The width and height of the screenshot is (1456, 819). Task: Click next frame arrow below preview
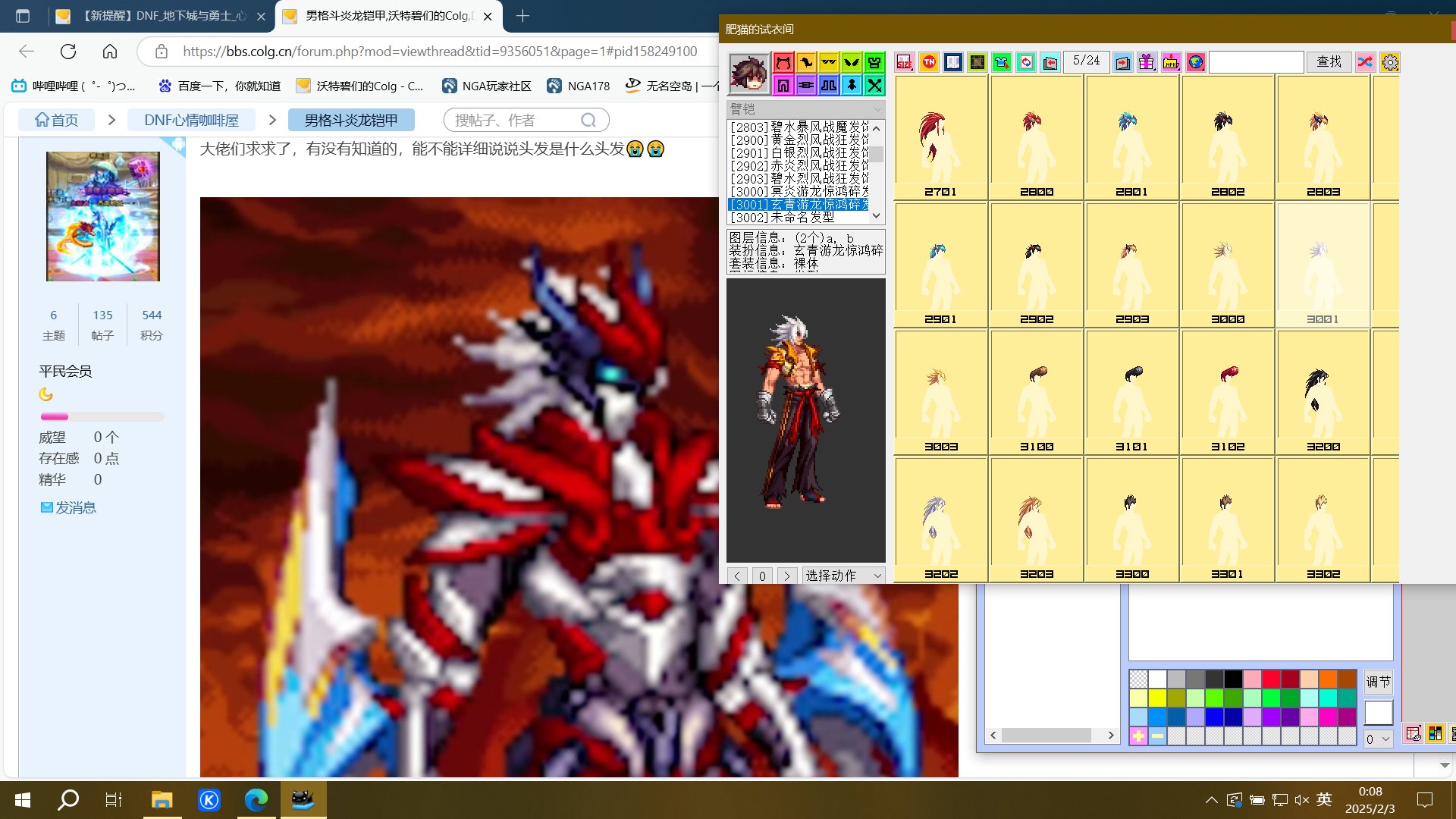(x=787, y=576)
